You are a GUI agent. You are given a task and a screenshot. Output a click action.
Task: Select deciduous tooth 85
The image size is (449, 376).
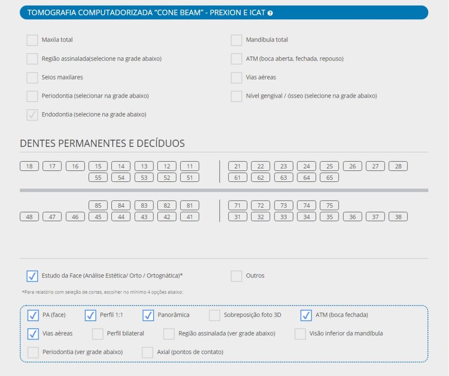[x=98, y=206]
